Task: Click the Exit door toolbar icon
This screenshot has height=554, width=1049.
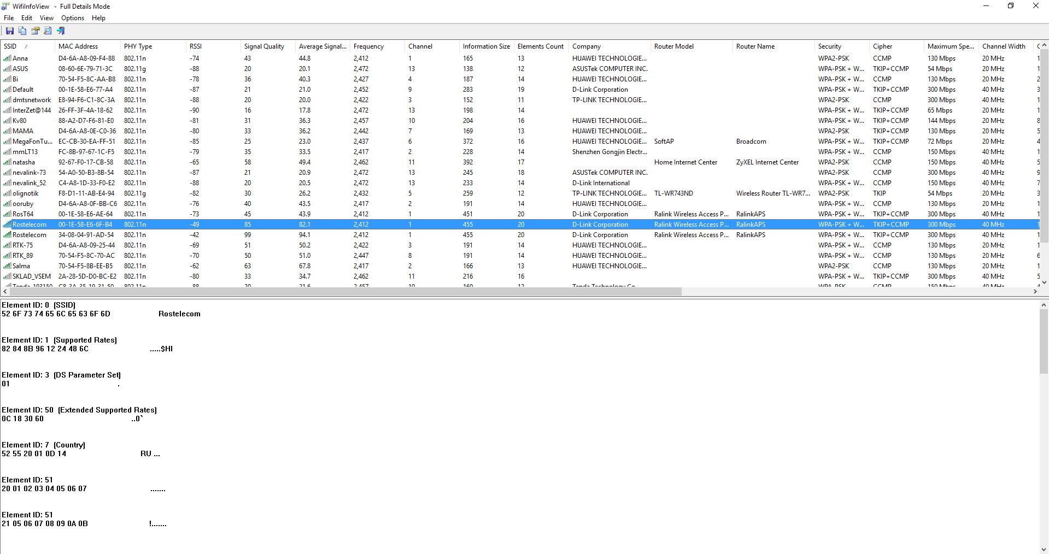Action: [61, 31]
